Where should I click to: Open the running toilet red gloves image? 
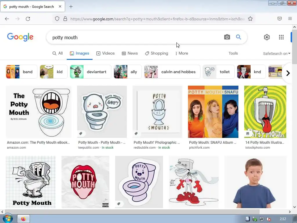tap(193, 182)
